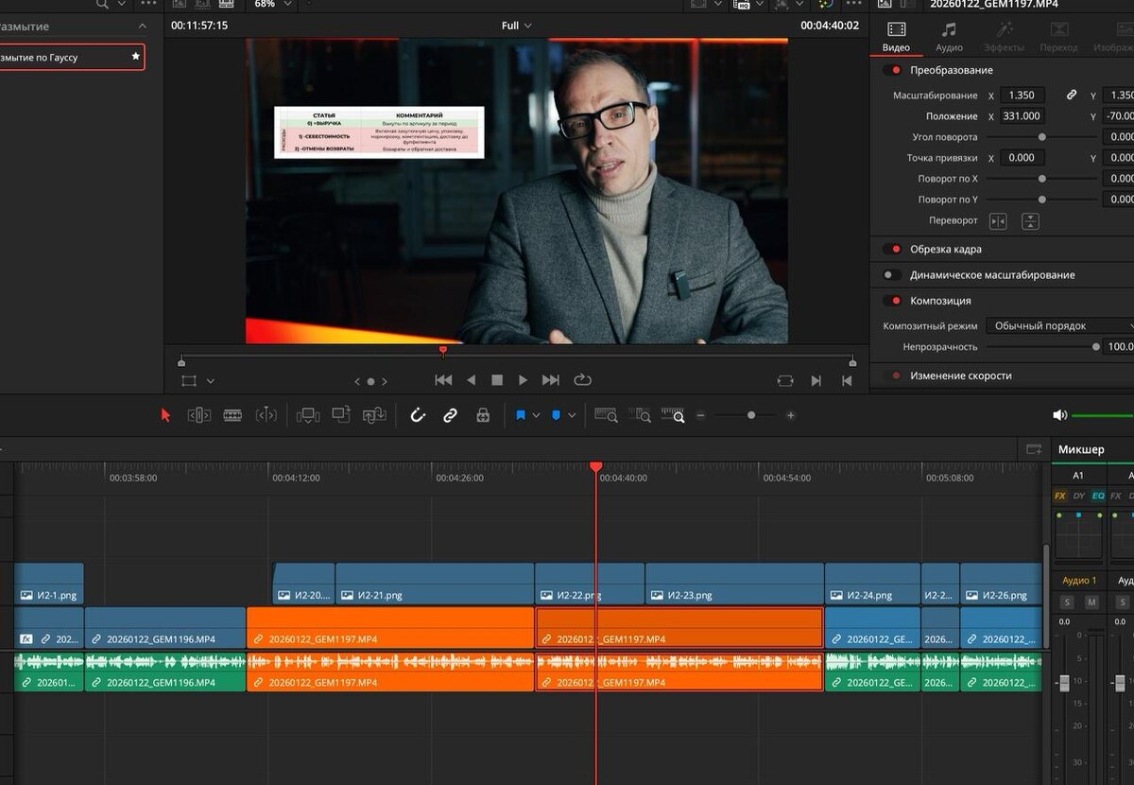Open the Full timeline name dropdown
Screen dimensions: 1134x785
516,26
